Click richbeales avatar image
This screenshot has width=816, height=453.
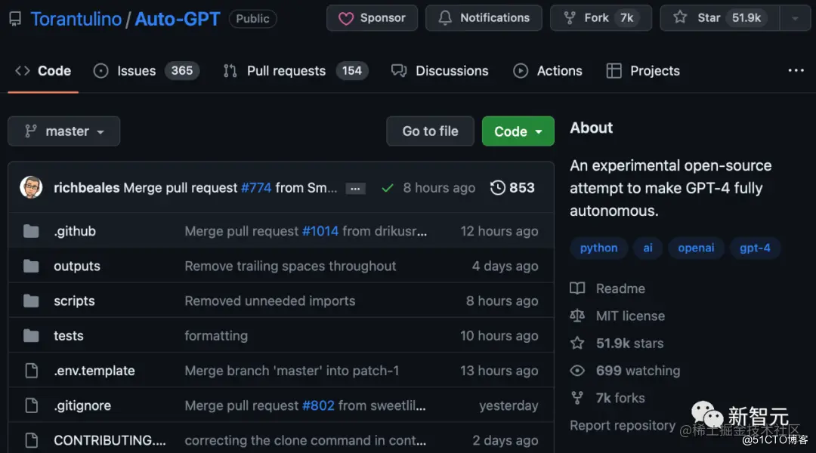(31, 187)
